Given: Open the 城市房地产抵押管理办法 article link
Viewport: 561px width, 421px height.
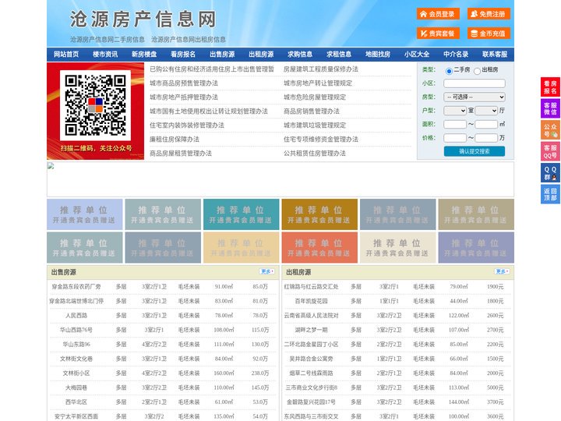Looking at the screenshot, I should tap(184, 97).
